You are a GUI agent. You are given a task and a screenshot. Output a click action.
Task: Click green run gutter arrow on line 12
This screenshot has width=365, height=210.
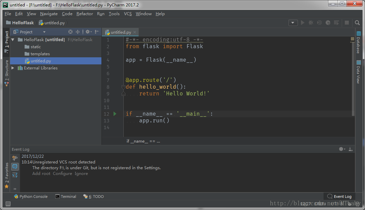pos(115,114)
